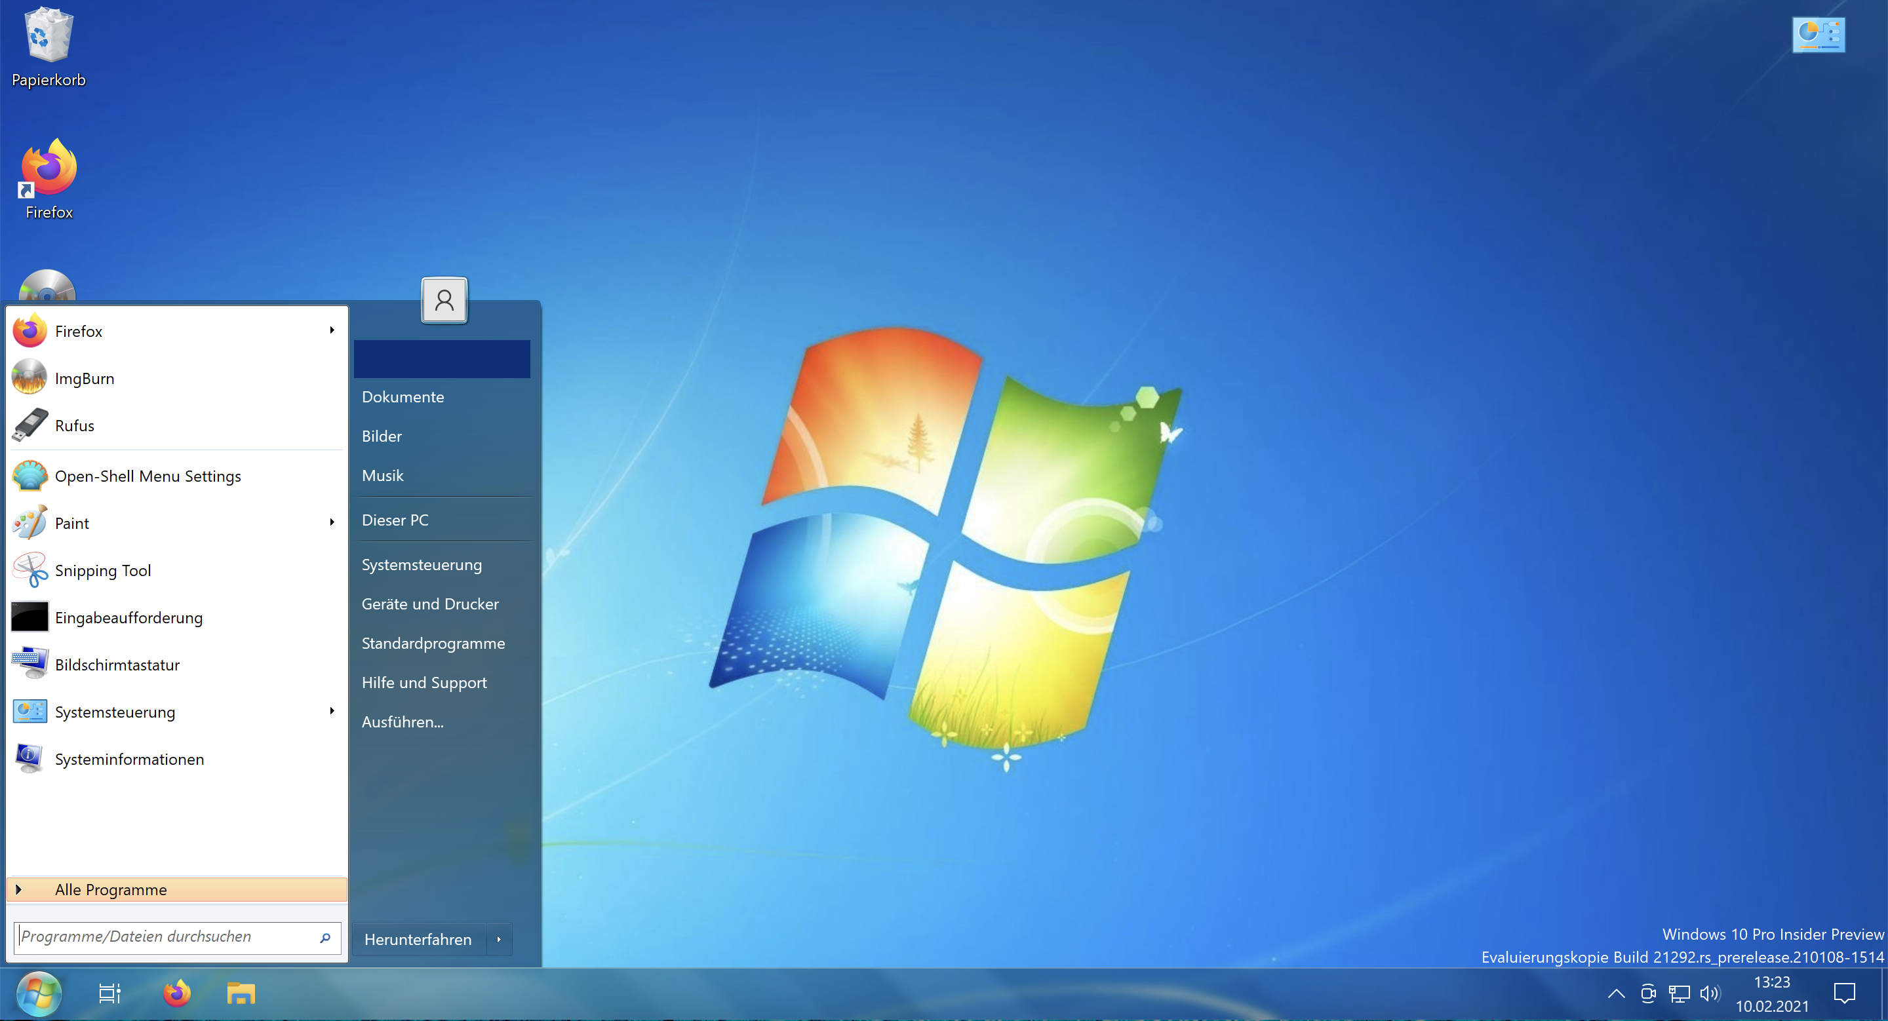Click the Task View taskbar icon

(109, 994)
